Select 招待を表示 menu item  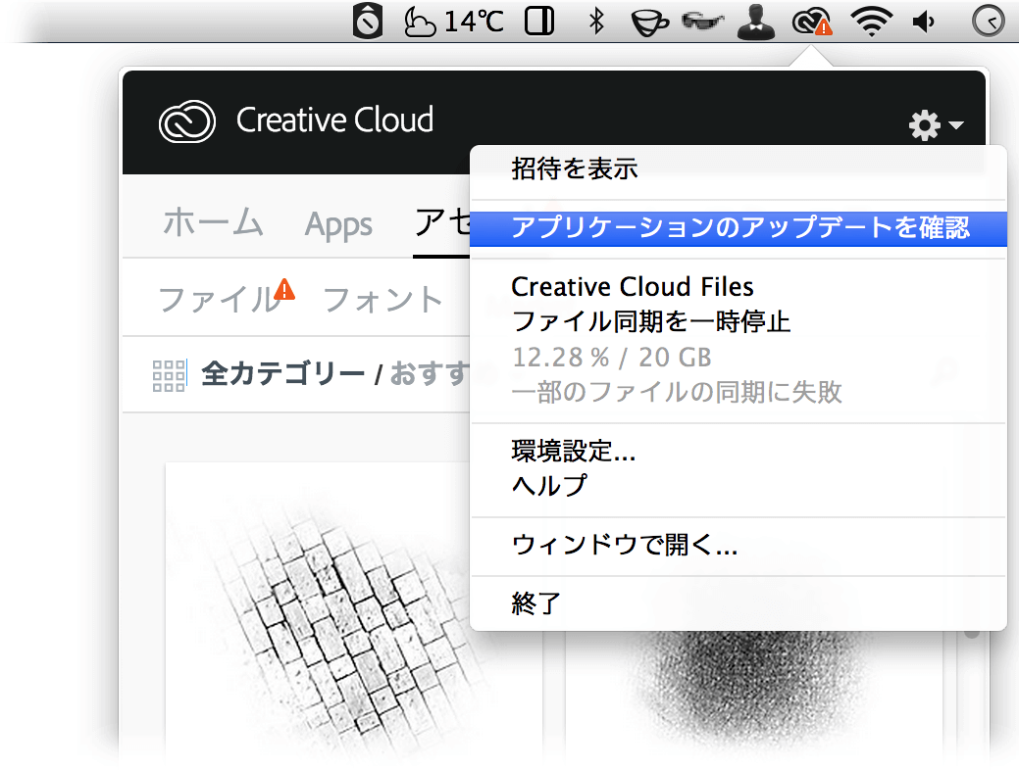tap(739, 168)
